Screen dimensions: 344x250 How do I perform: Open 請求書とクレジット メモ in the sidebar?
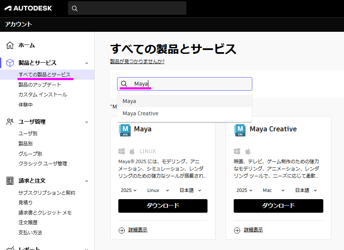pyautogui.click(x=45, y=213)
